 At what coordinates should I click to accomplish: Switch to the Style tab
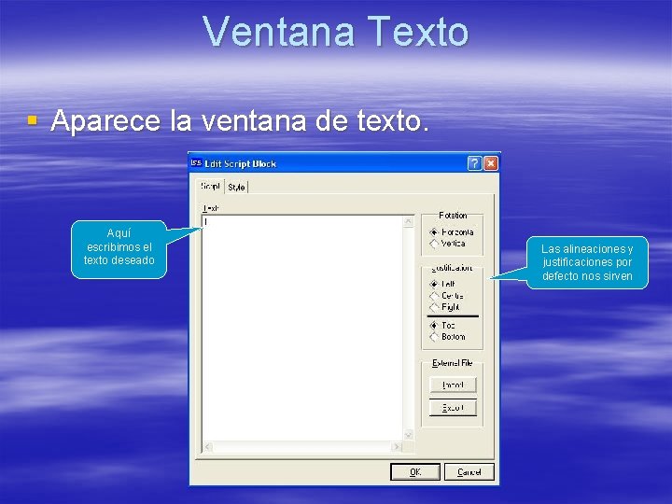(236, 188)
